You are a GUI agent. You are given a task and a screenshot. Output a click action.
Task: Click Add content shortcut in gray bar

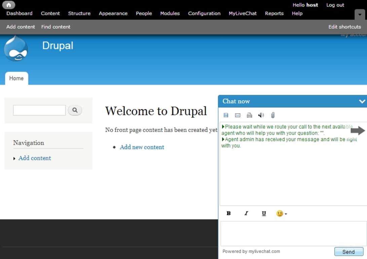[x=21, y=27]
